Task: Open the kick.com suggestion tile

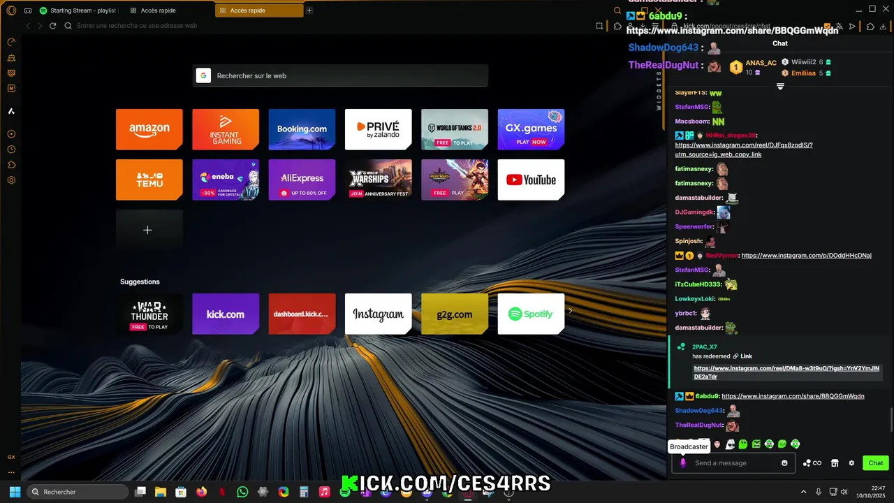Action: point(226,314)
